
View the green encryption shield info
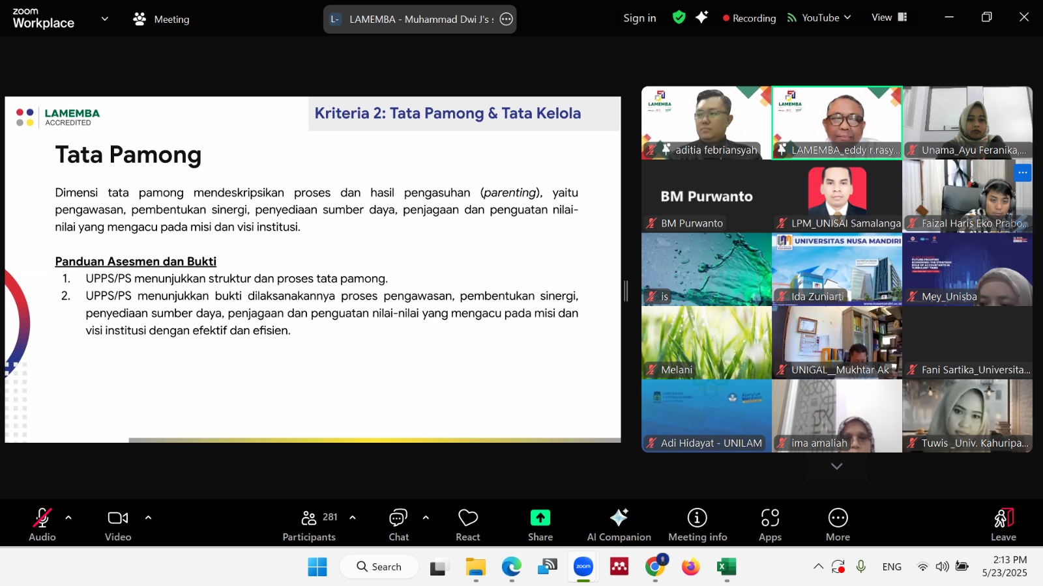679,18
